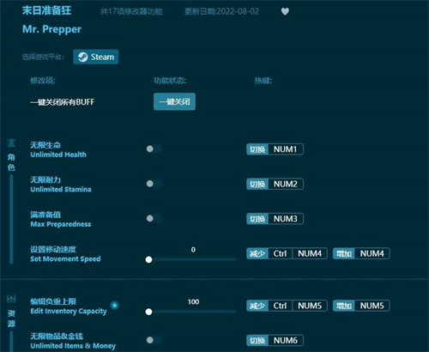This screenshot has width=429, height=352.
Task: Click the NUM6 hotkey field
Action: click(x=275, y=341)
